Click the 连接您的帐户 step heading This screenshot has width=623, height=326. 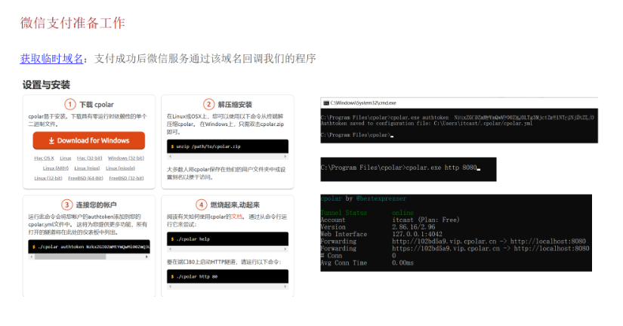[96, 205]
